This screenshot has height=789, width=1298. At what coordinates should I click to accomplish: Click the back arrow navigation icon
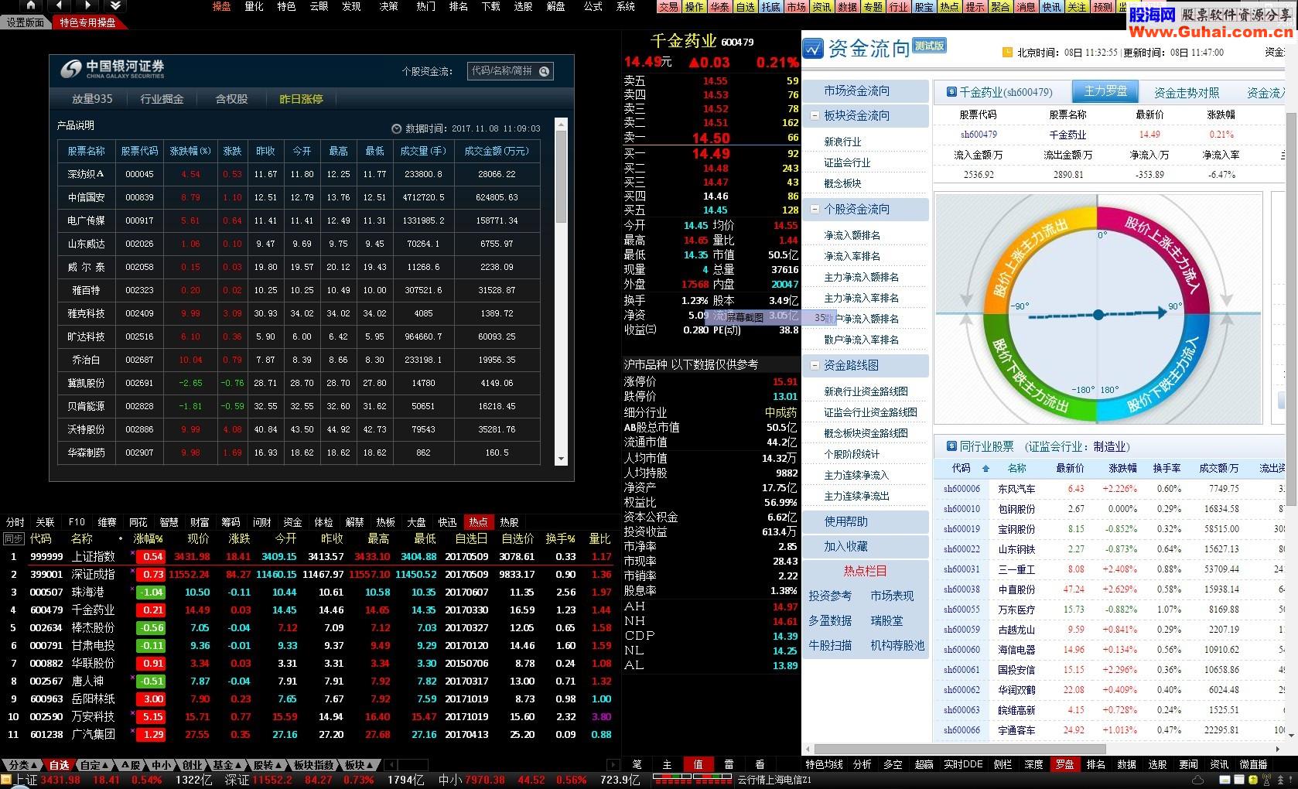point(59,5)
